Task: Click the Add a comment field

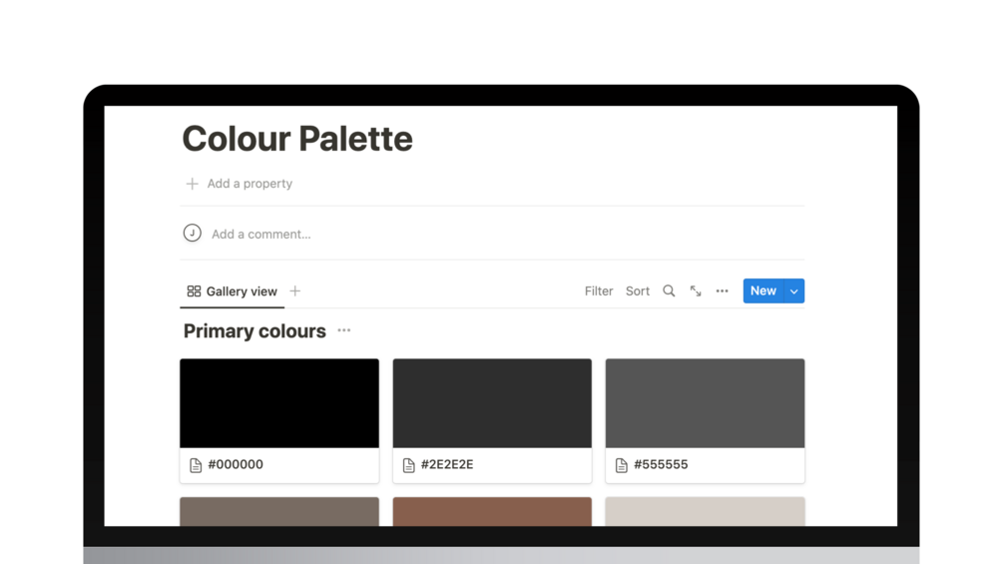Action: (261, 235)
